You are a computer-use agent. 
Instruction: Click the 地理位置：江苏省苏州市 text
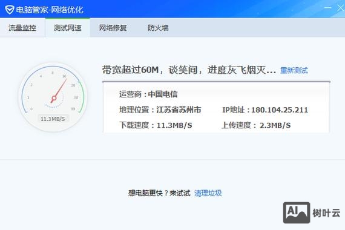[160, 110]
